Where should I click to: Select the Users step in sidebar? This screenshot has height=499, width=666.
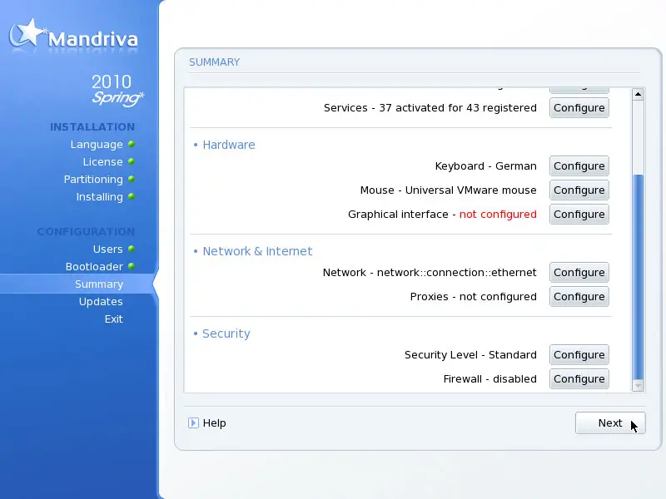point(108,249)
